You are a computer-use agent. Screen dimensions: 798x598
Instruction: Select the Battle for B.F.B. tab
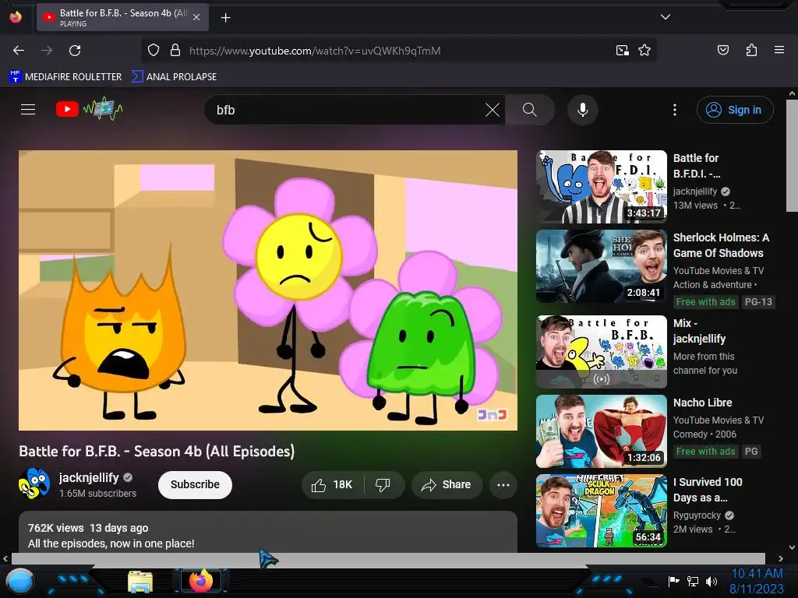[x=122, y=17]
